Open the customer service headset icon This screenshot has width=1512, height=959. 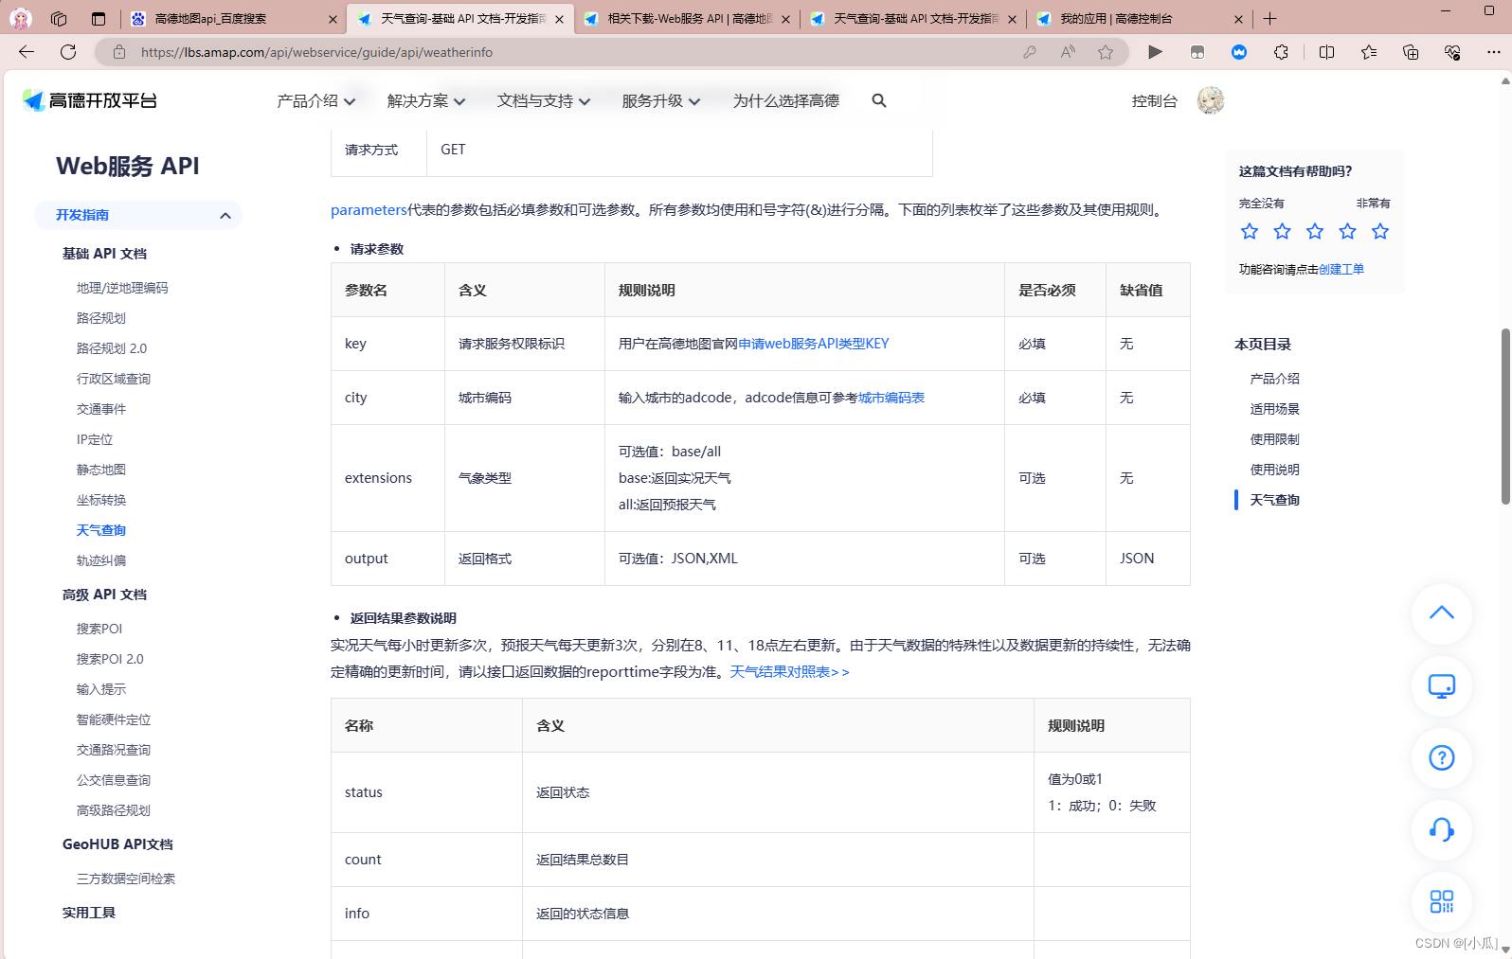pyautogui.click(x=1442, y=829)
